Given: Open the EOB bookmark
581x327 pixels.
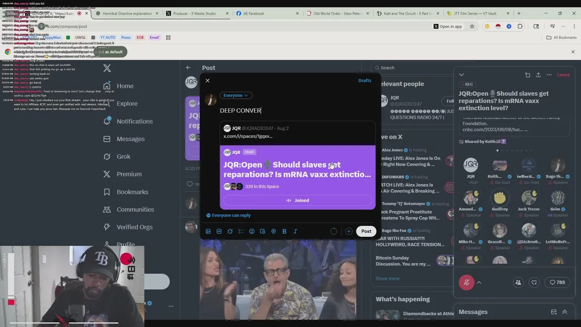Looking at the screenshot, I should 140,38.
